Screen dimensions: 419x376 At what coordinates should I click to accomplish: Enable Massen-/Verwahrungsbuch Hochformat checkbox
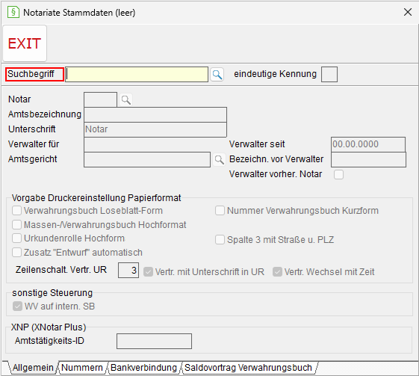point(16,225)
